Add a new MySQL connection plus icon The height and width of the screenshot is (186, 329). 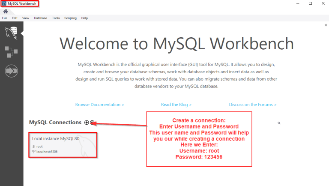click(87, 123)
